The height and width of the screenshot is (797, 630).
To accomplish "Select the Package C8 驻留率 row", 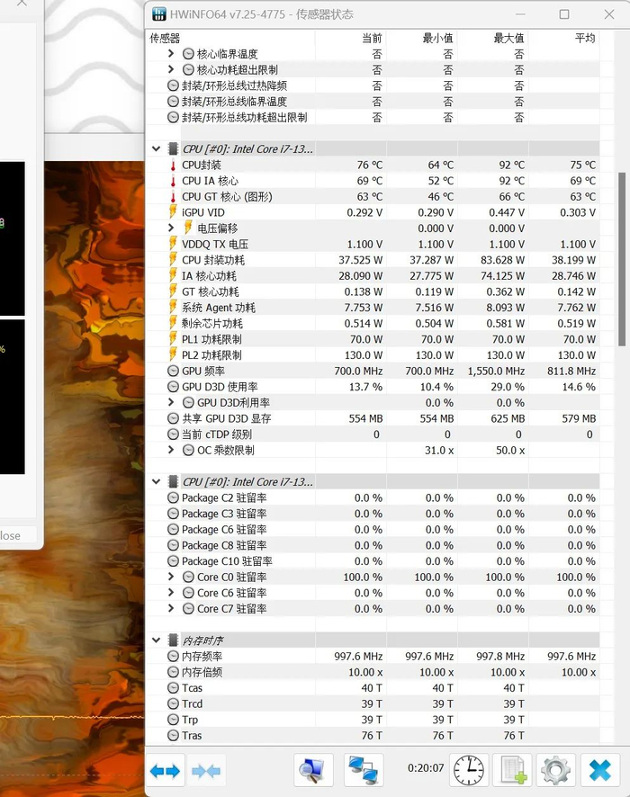I will pyautogui.click(x=373, y=545).
